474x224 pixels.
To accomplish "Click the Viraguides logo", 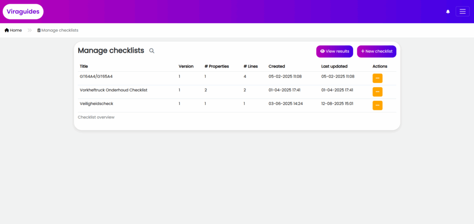I will point(23,12).
